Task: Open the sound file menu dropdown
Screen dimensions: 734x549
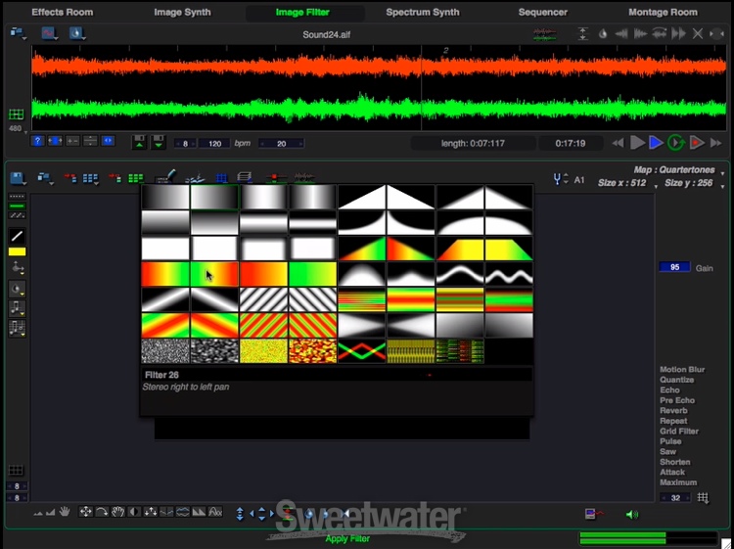Action: point(18,33)
